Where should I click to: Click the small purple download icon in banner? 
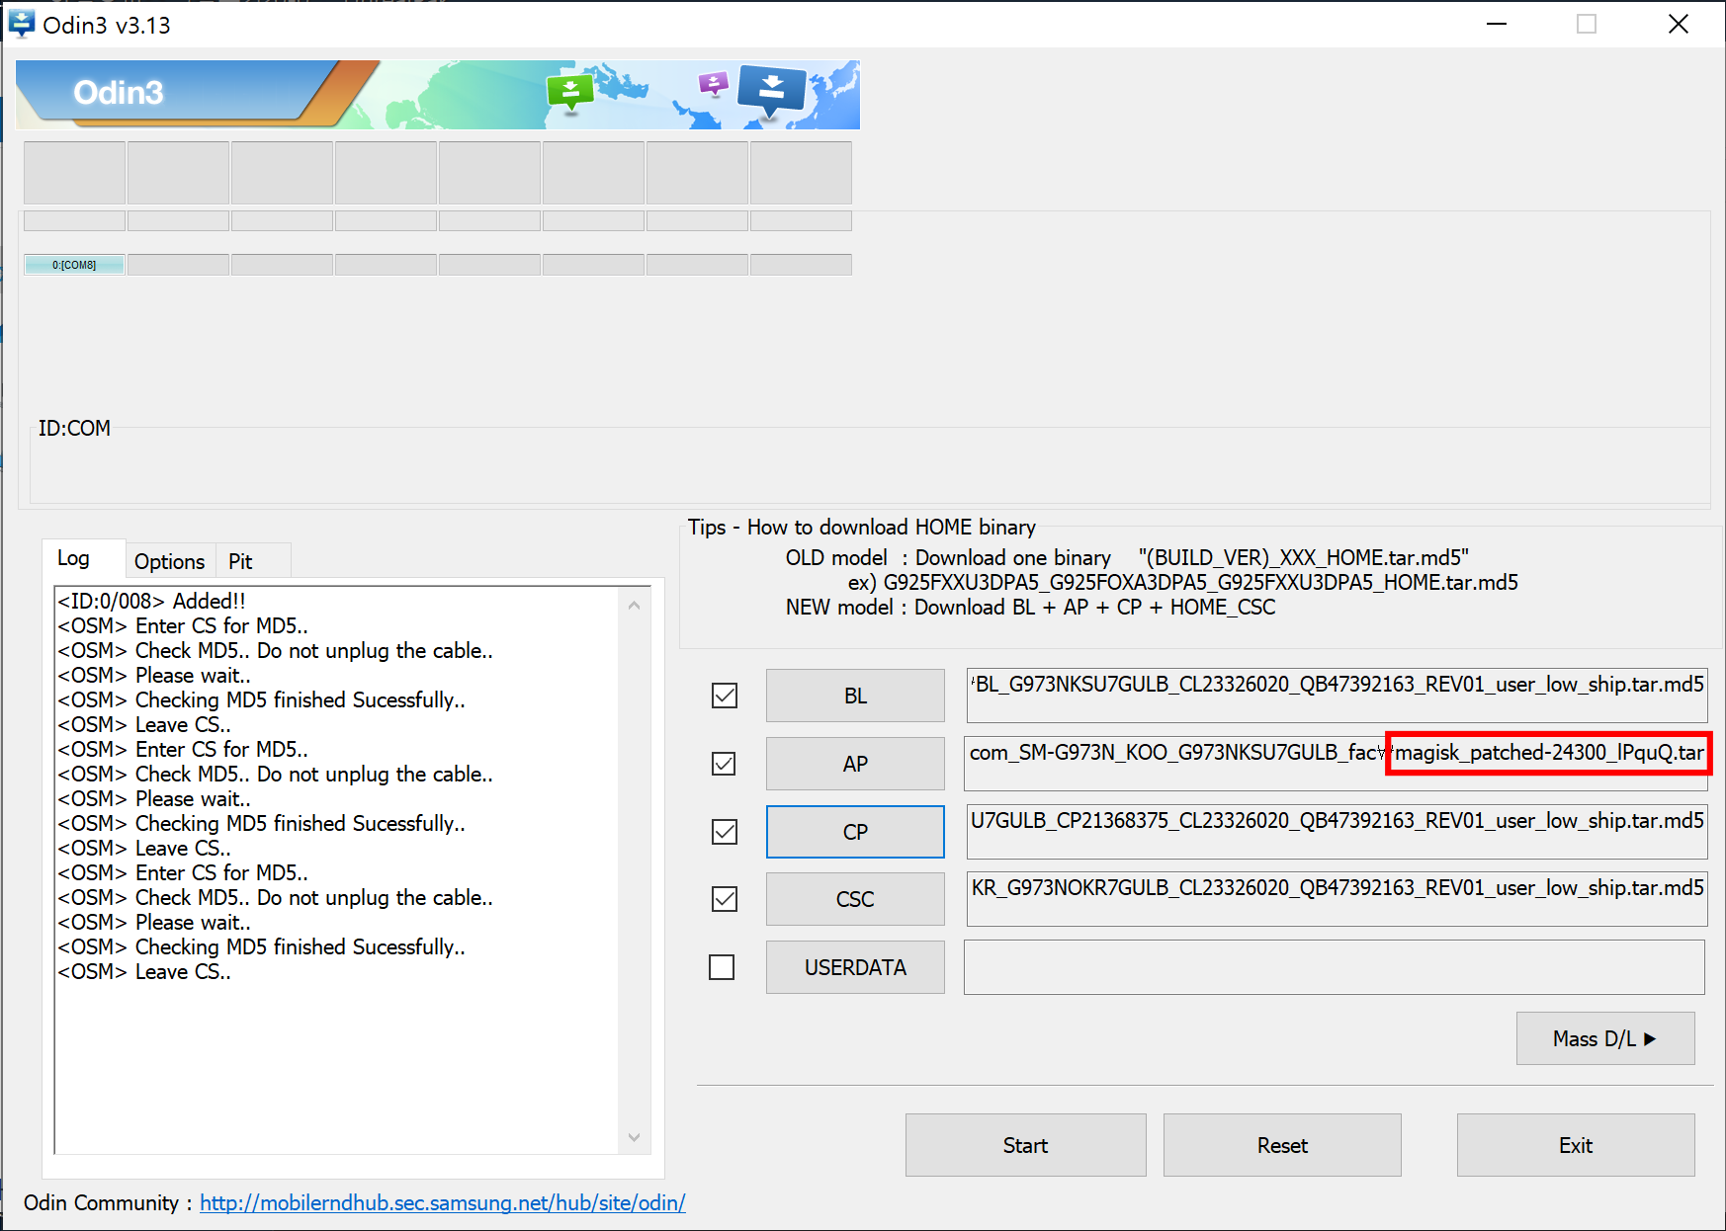coord(713,84)
